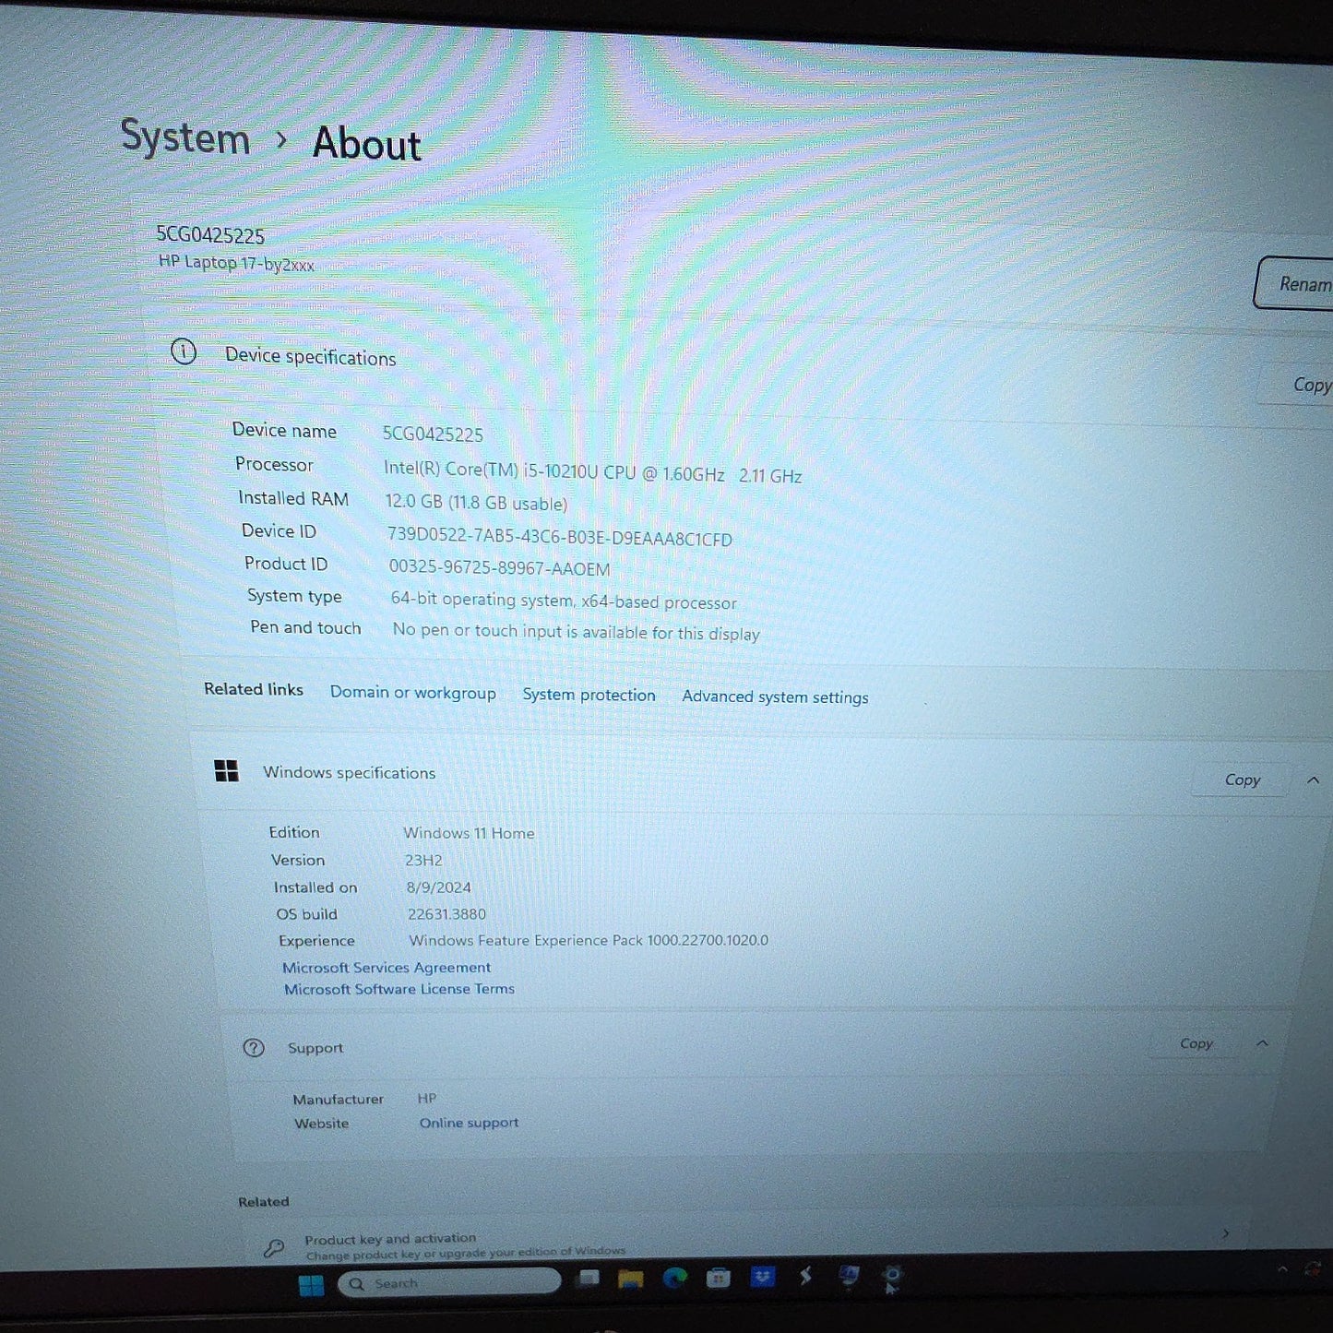Click the taskbar Search box
The image size is (1333, 1333).
click(x=450, y=1282)
